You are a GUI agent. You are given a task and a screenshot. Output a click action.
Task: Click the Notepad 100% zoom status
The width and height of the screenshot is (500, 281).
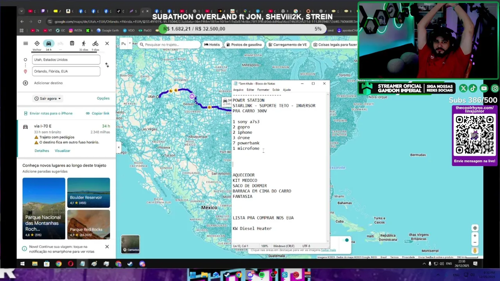coord(264,246)
